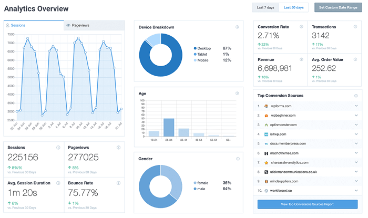
Task: Open Set Custom Date Range
Action: tap(338, 7)
